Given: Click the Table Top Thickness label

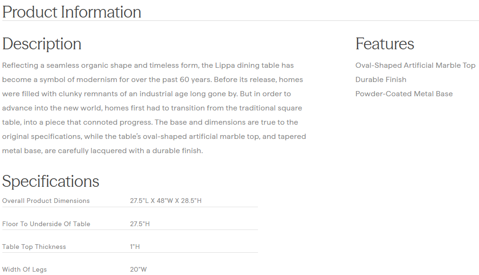Looking at the screenshot, I should coord(34,247).
